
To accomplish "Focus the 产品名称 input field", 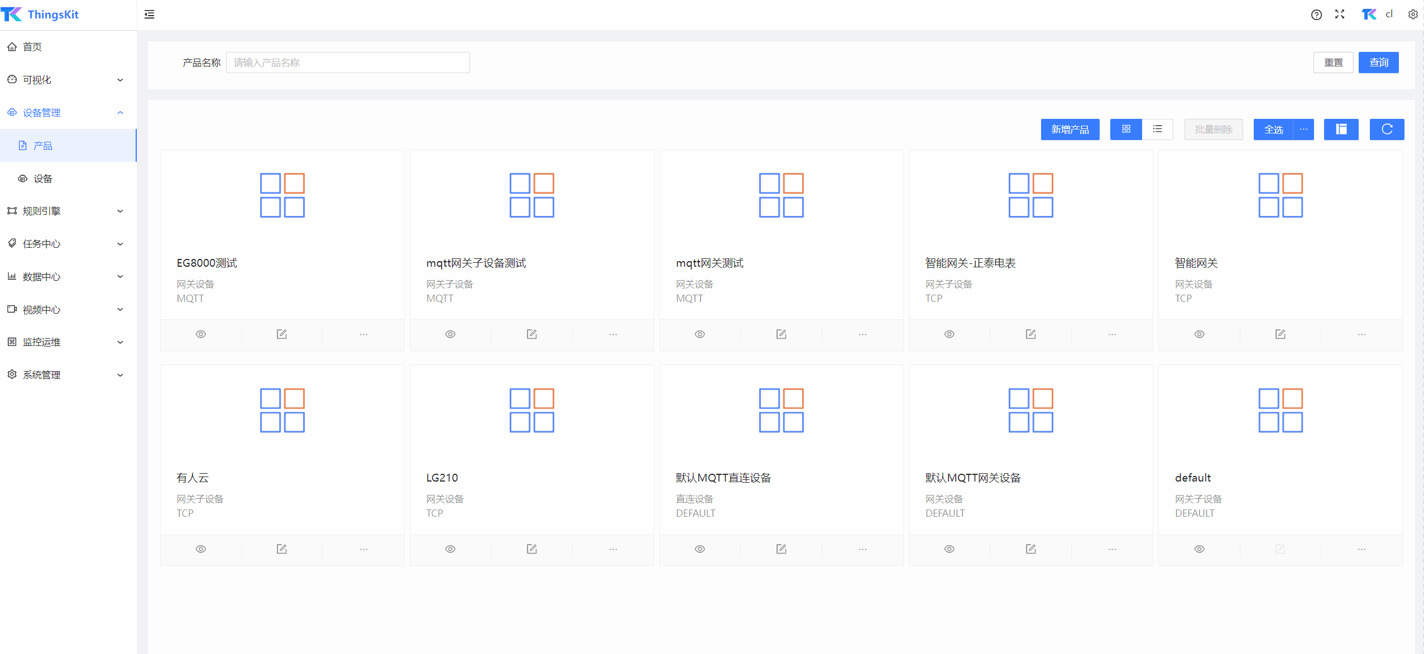I will click(x=347, y=62).
